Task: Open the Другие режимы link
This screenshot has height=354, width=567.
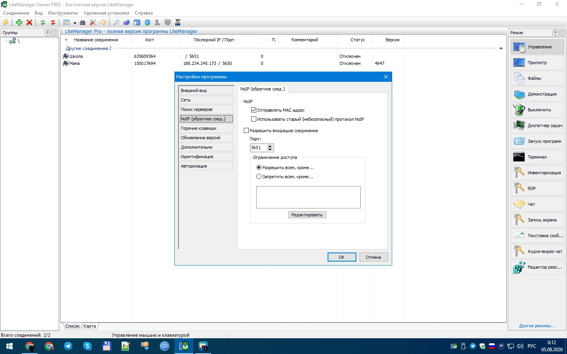Action: (537, 326)
